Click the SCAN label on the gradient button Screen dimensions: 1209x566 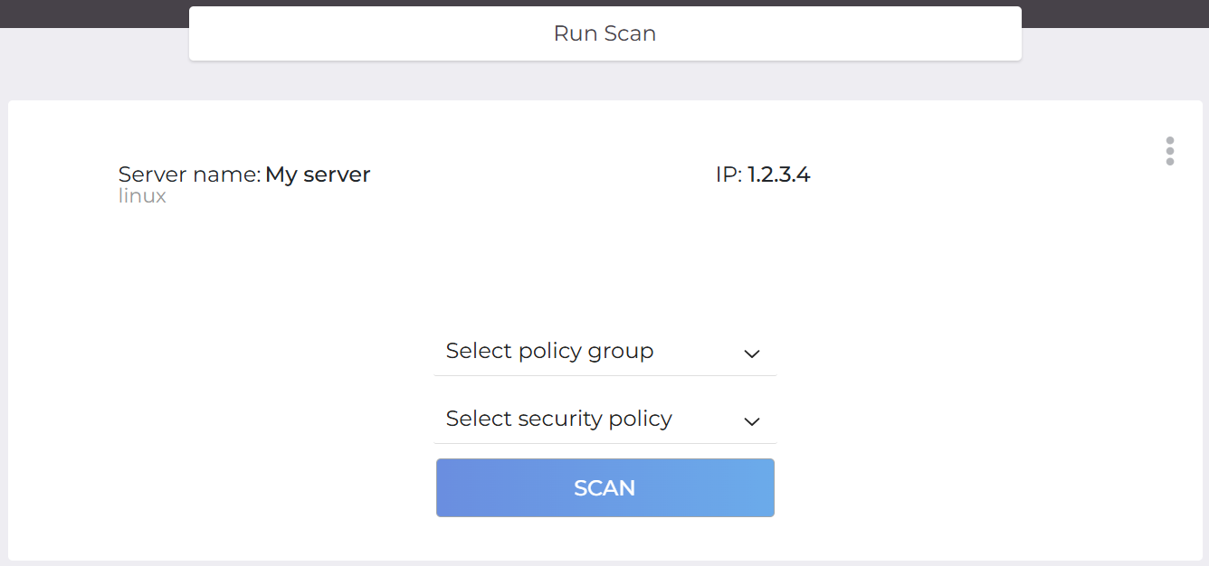[604, 488]
